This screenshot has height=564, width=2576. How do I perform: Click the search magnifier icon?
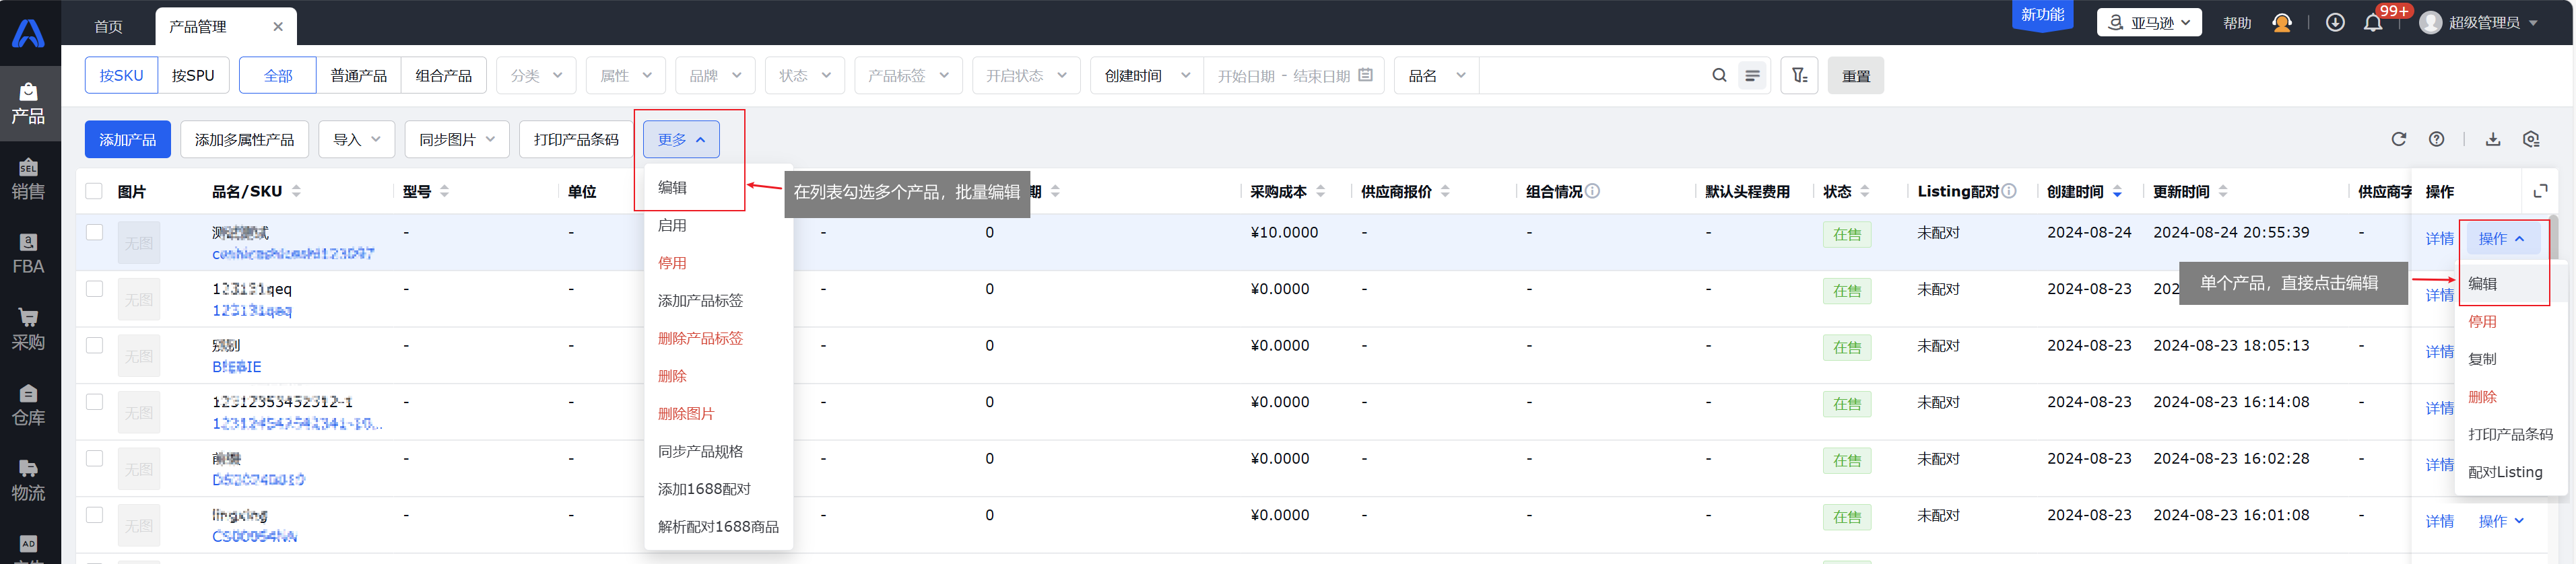point(1719,75)
